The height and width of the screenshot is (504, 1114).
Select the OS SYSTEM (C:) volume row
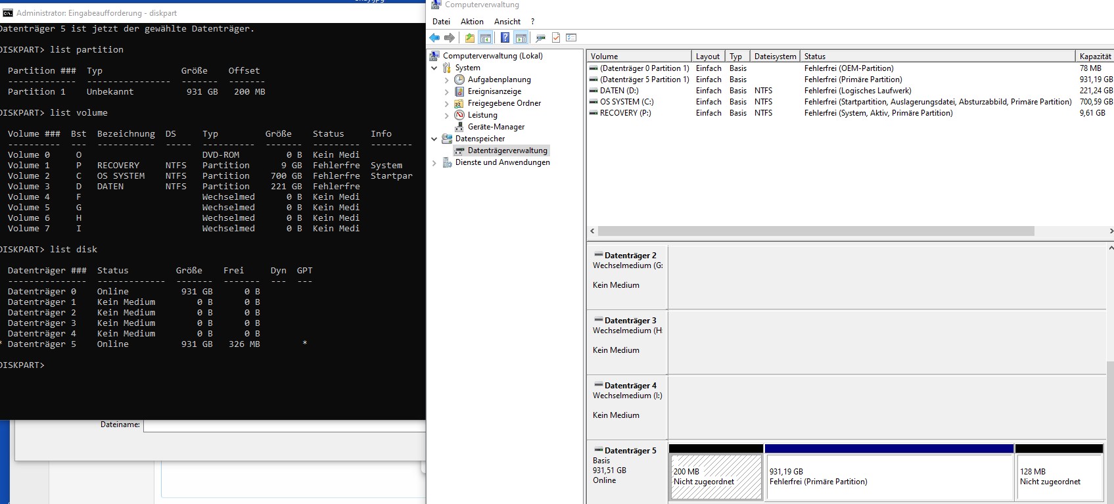point(850,102)
